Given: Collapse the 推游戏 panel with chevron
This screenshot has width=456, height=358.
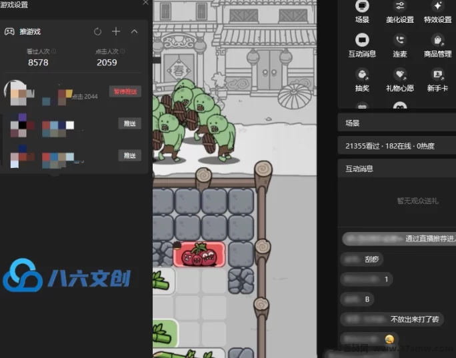Looking at the screenshot, I should click(x=134, y=31).
